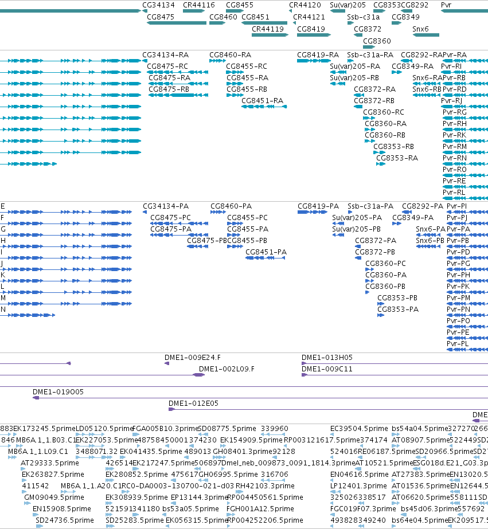Open the CG8353-RB transcript label
Screen dimensions: 488x529
(x=393, y=147)
